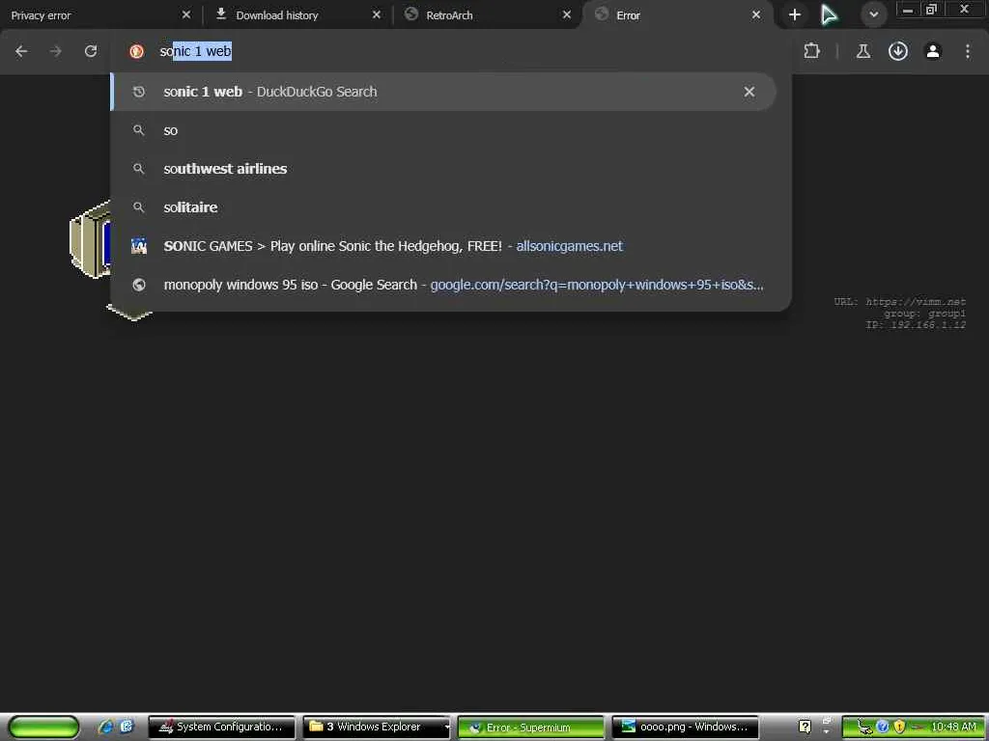Open the Extensions puzzle icon
989x741 pixels.
point(811,51)
